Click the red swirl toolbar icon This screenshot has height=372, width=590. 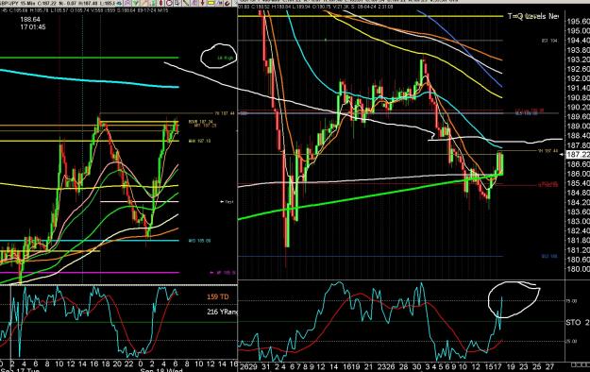tap(228, 3)
